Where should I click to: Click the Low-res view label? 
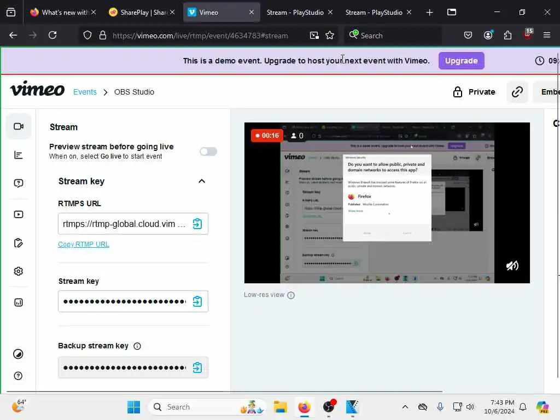[x=264, y=295]
